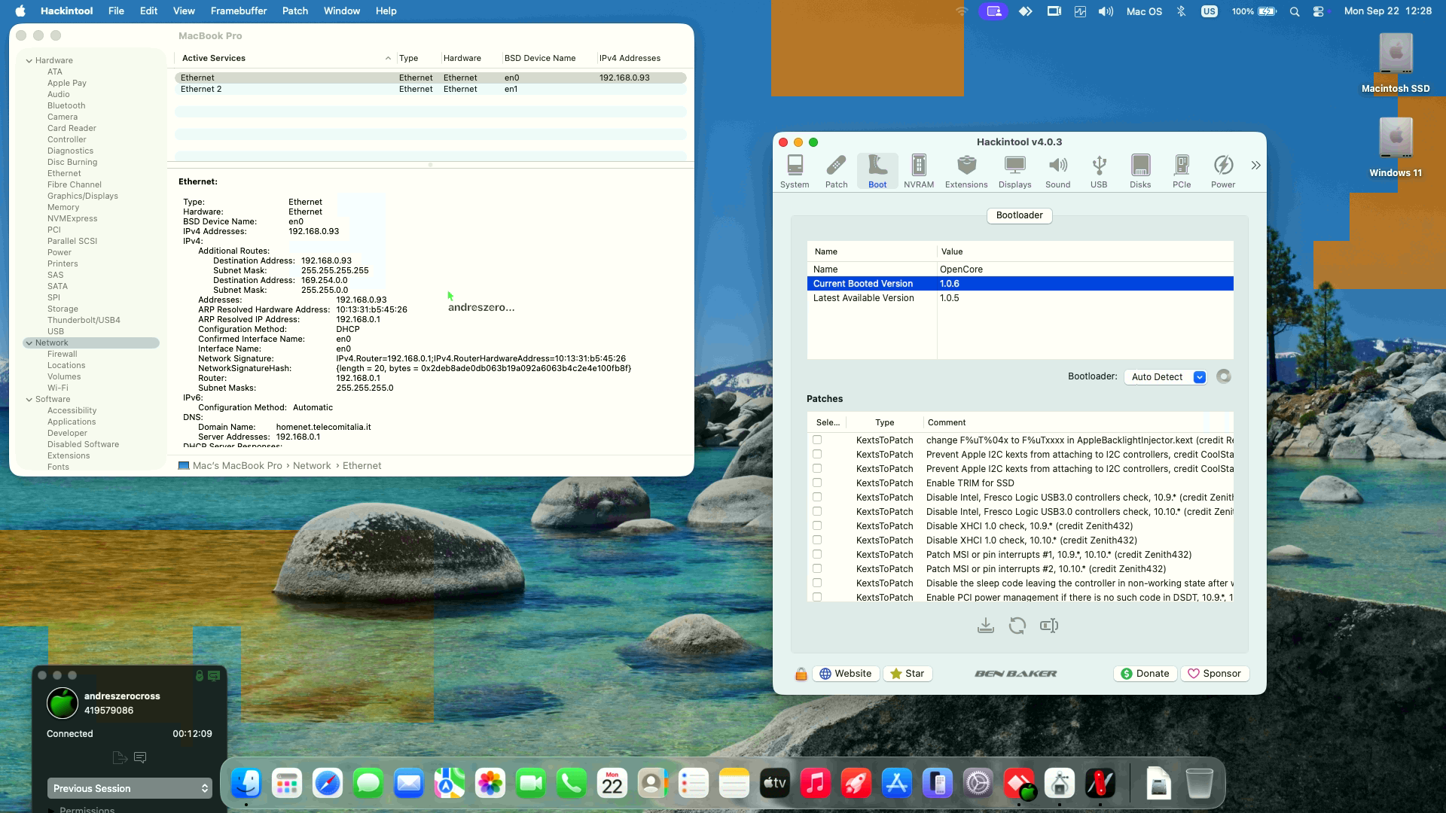Click the lock icon in Hackintool footer
1446x813 pixels.
click(x=801, y=674)
